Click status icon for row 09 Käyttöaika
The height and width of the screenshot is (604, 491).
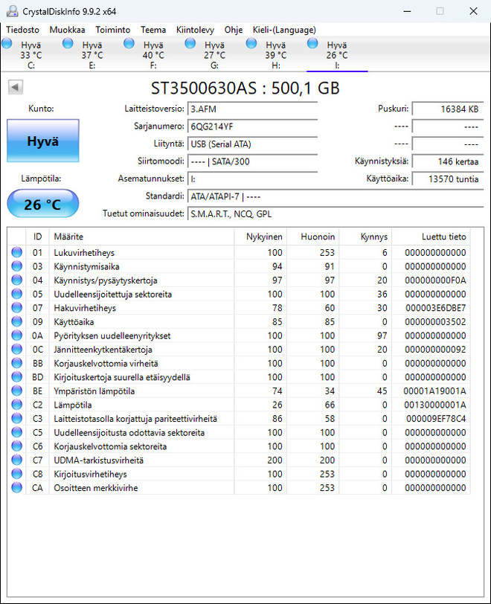pyautogui.click(x=17, y=321)
